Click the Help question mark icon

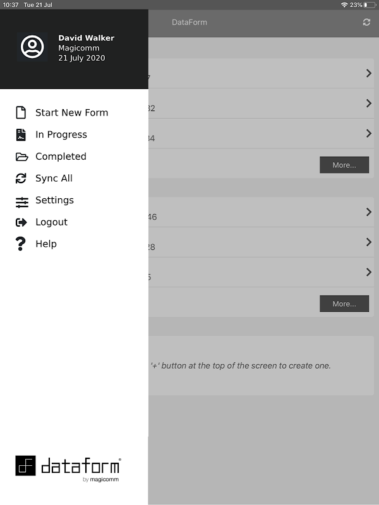pyautogui.click(x=21, y=244)
